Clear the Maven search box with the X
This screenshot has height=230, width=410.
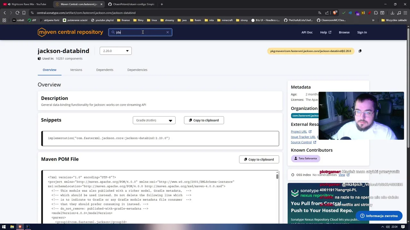click(x=168, y=32)
